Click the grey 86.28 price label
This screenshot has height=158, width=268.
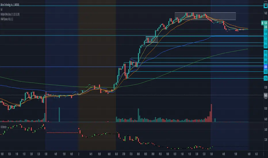266,95
